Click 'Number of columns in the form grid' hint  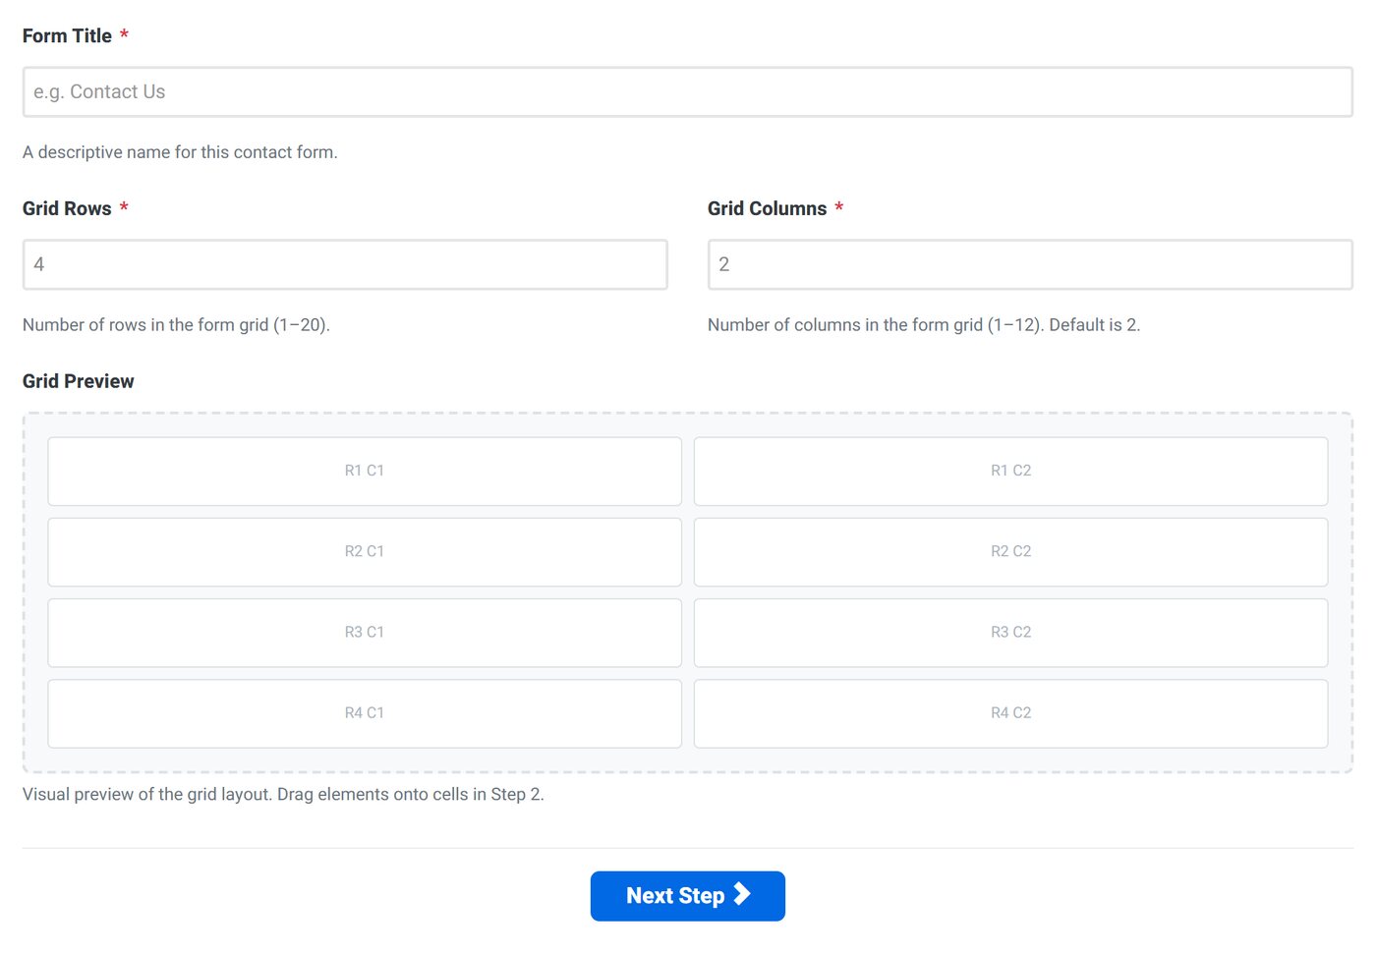[924, 325]
